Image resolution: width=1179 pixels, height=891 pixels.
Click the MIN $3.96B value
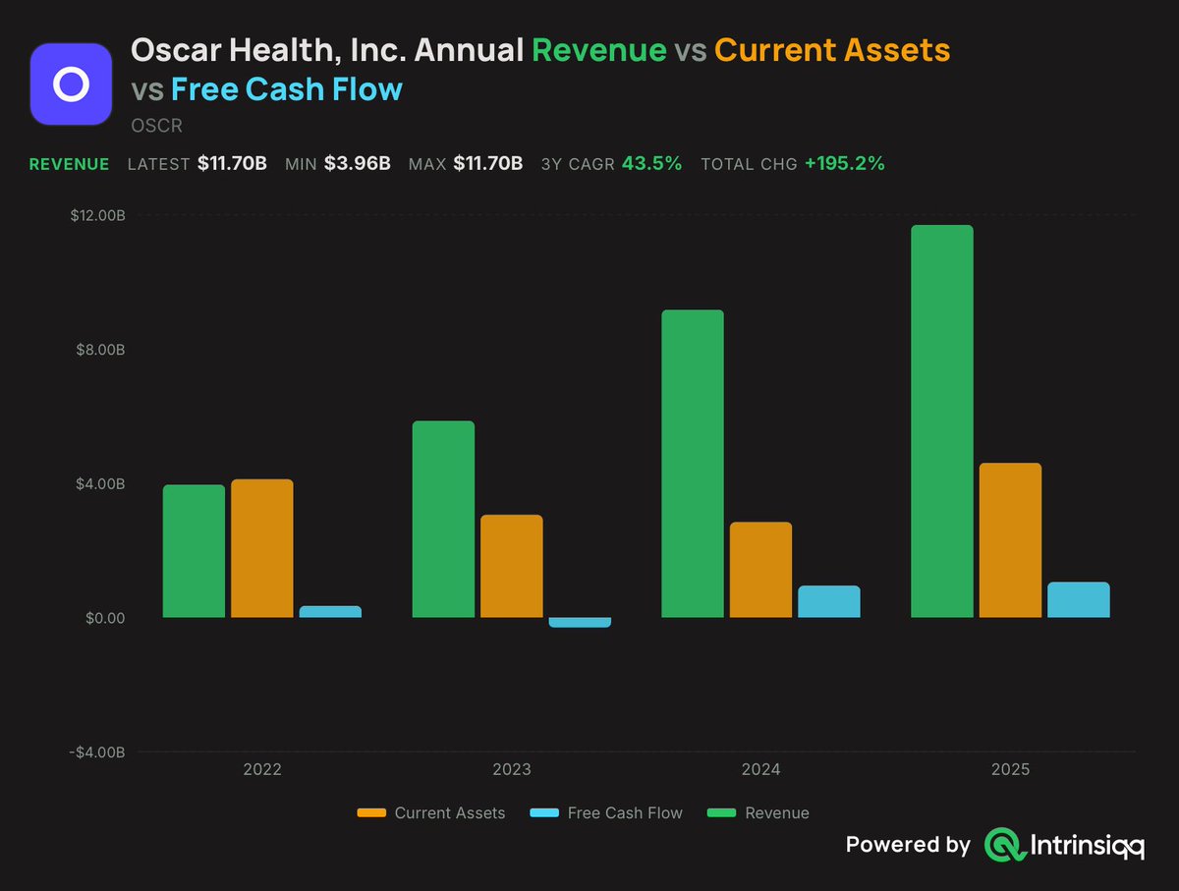359,164
